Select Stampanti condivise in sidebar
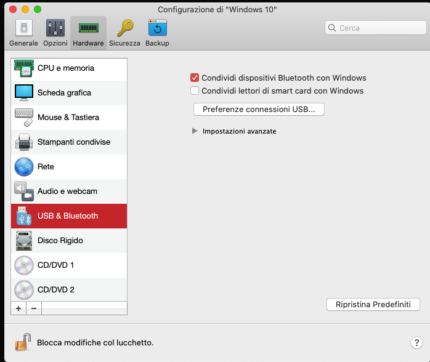This screenshot has height=362, width=430. click(x=69, y=142)
